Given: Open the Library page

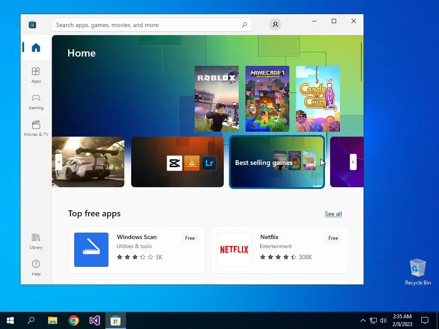Looking at the screenshot, I should pos(36,242).
